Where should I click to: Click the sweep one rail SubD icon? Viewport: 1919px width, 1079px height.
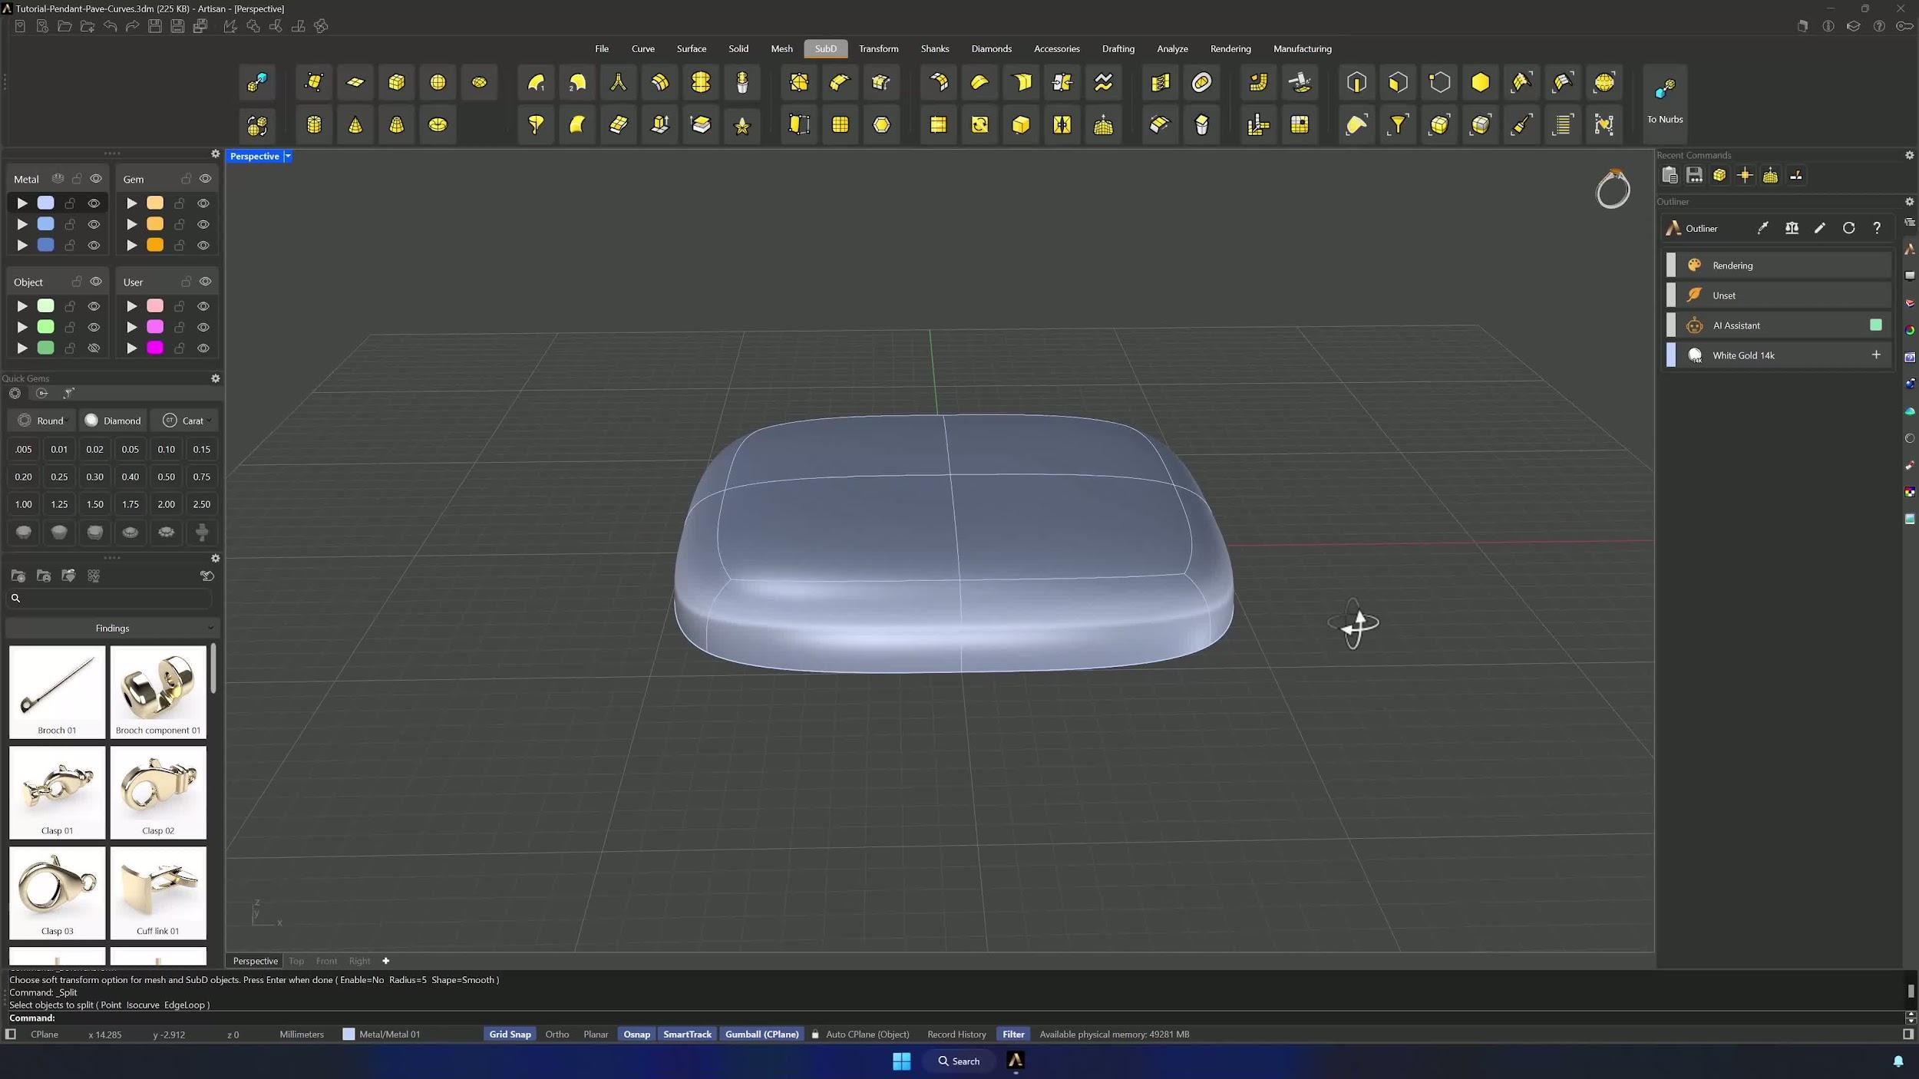click(x=536, y=82)
